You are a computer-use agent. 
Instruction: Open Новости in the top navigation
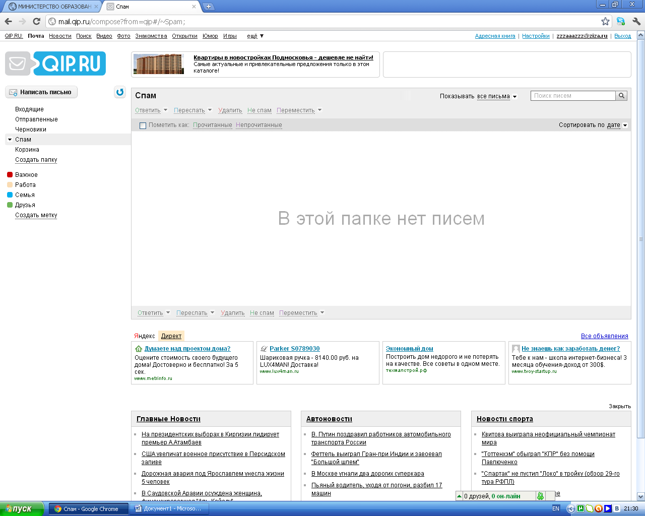pos(60,36)
